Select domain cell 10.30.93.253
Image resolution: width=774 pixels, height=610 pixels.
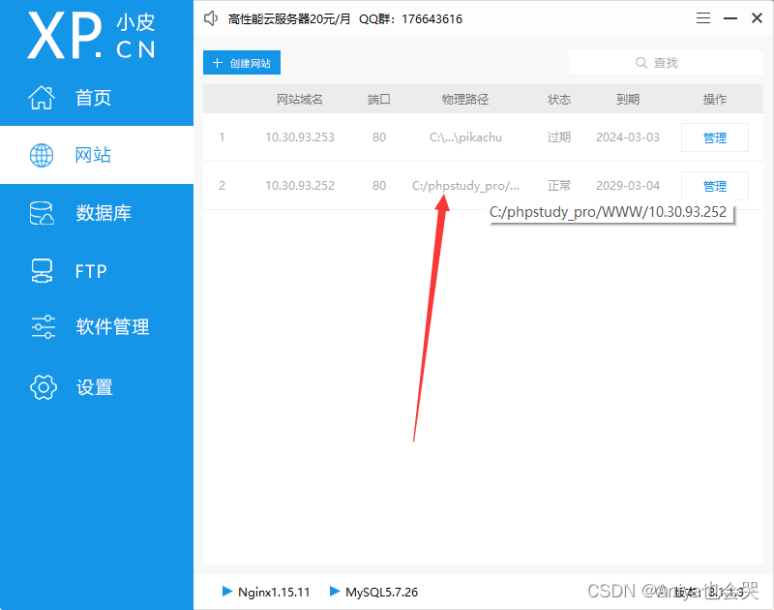coord(300,137)
